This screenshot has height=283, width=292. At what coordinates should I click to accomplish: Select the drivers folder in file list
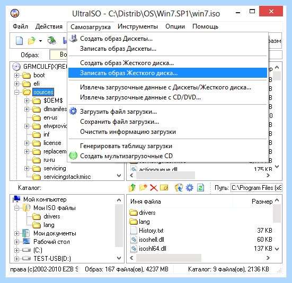click(x=147, y=213)
